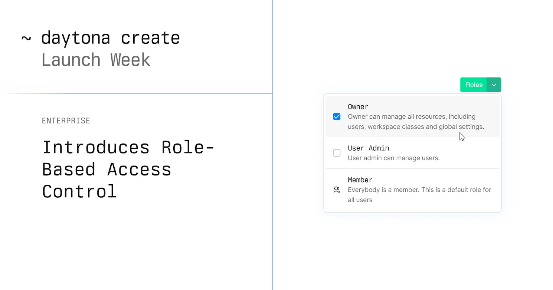Screen dimensions: 553x290
Task: Click the Member title label
Action: [x=360, y=180]
